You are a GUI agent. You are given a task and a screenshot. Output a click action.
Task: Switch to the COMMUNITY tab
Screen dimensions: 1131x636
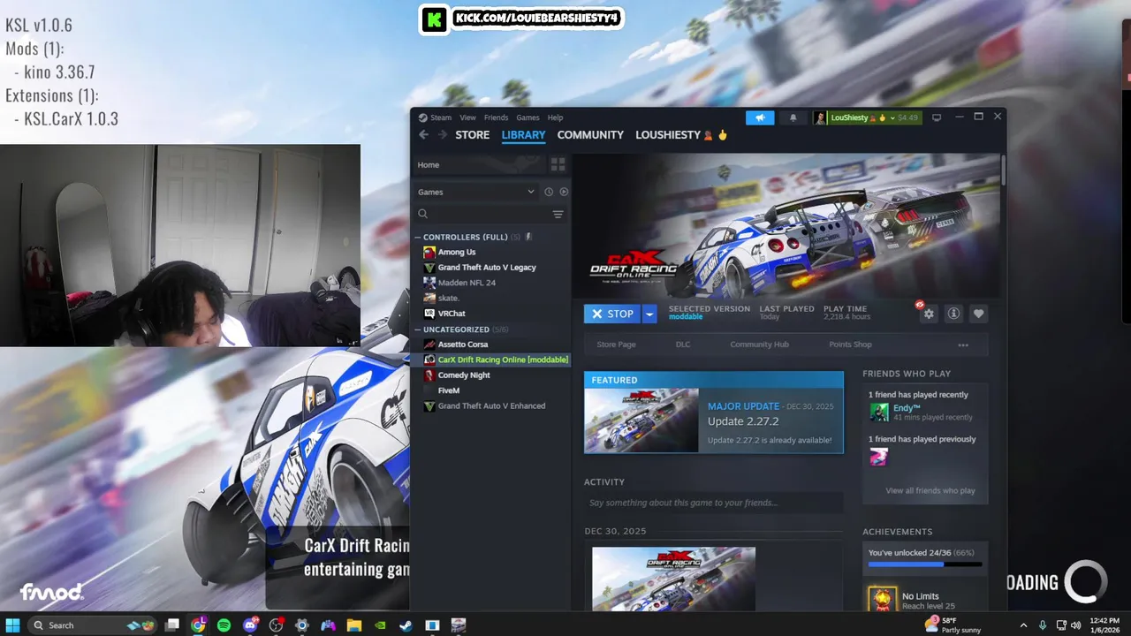coord(590,134)
